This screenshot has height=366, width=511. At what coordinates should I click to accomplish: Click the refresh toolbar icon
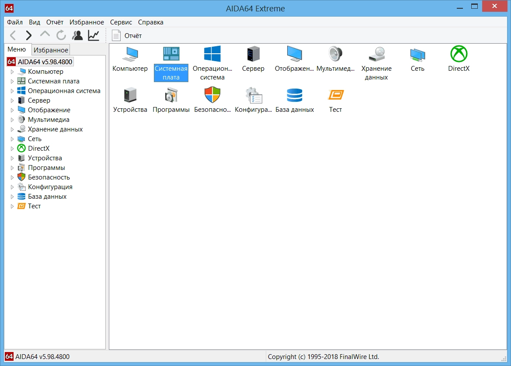[61, 35]
